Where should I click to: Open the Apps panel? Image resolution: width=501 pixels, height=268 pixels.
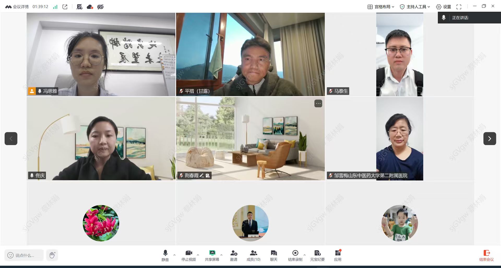pyautogui.click(x=338, y=255)
